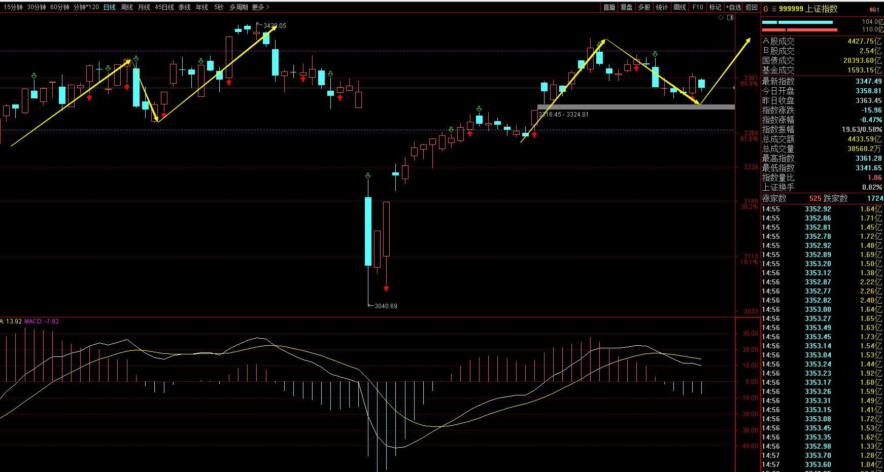884x472 pixels.
Task: Click the 复盘 review button
Action: 627,7
